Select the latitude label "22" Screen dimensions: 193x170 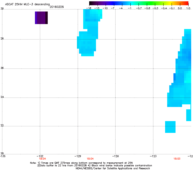[2, 126]
